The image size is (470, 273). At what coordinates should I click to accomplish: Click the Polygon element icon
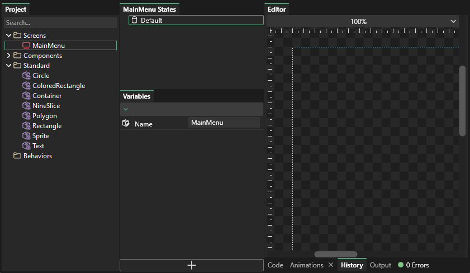26,116
